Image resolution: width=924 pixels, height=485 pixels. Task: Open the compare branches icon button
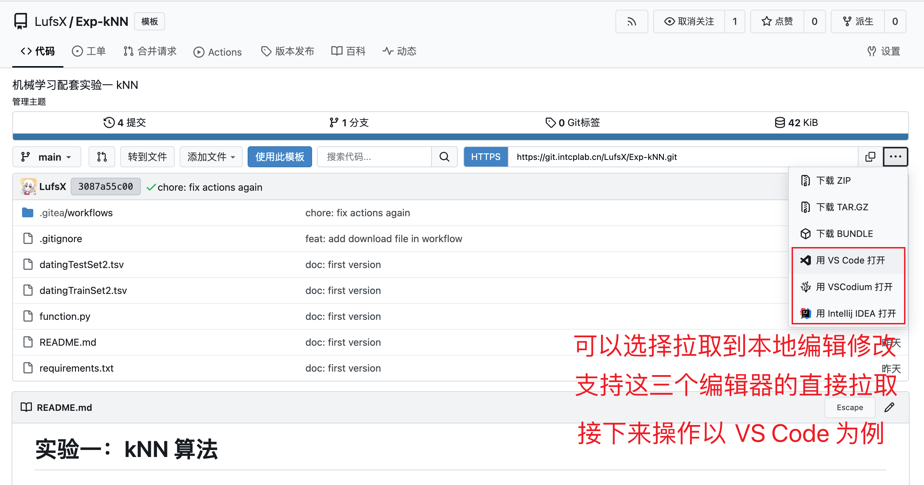click(x=102, y=157)
